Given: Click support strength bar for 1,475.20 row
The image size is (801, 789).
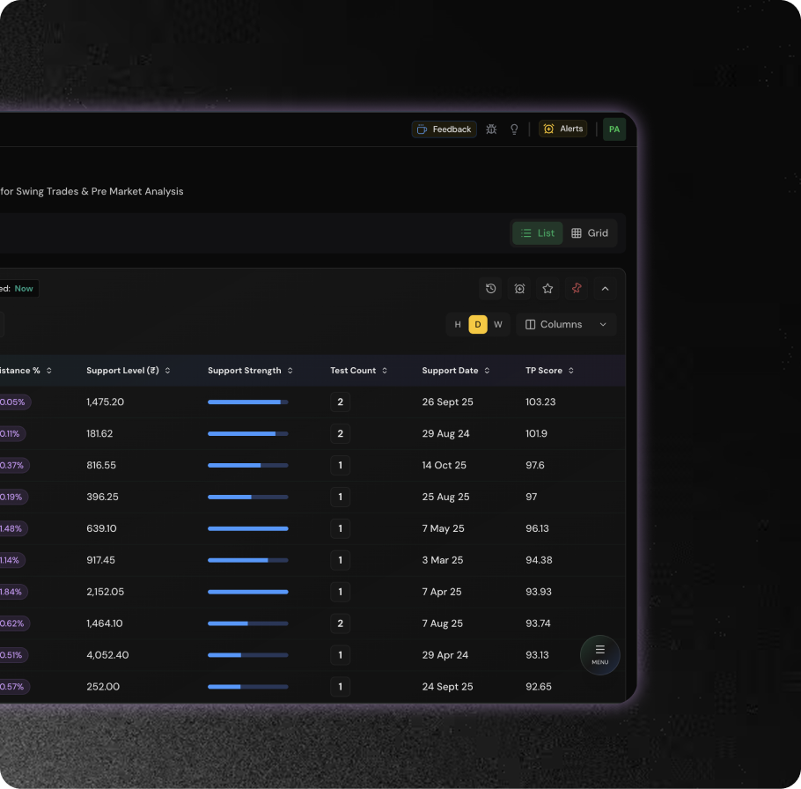Looking at the screenshot, I should pos(247,402).
